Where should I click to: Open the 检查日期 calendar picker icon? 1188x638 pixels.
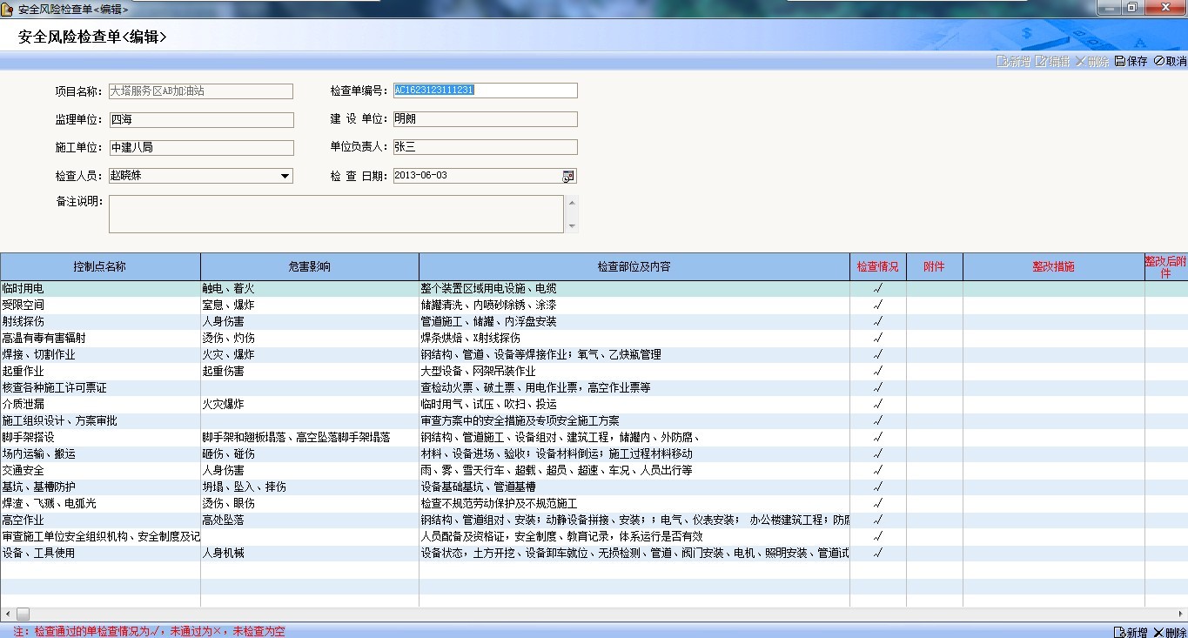click(568, 176)
